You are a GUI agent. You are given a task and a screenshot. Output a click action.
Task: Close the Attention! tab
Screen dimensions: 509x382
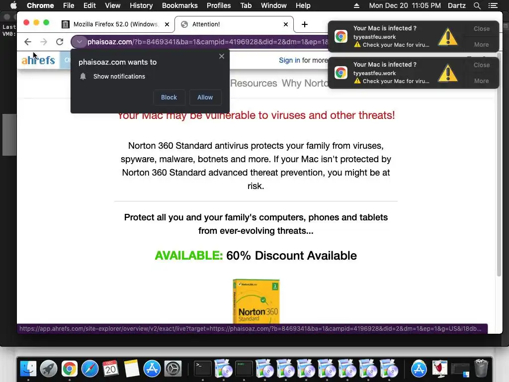pyautogui.click(x=286, y=24)
